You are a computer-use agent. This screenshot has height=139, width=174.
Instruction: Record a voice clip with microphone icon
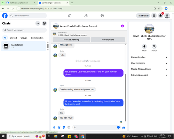point(54,128)
